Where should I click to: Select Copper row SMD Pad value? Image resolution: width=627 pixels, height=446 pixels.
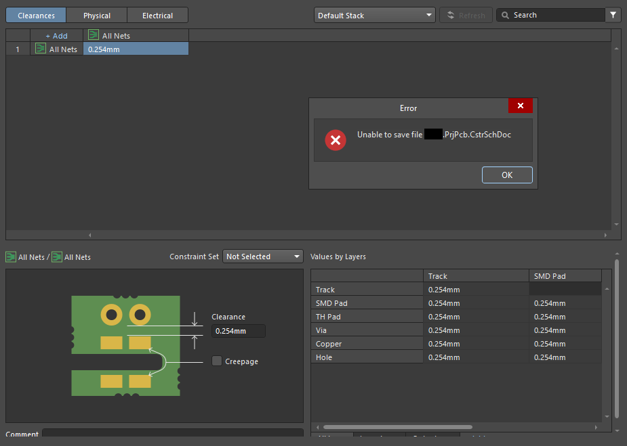point(565,344)
